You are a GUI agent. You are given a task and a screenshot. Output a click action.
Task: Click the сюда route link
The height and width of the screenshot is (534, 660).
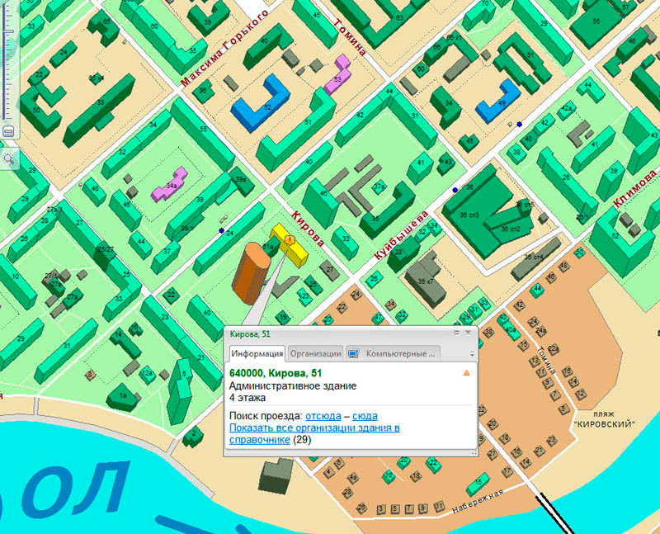pyautogui.click(x=364, y=415)
